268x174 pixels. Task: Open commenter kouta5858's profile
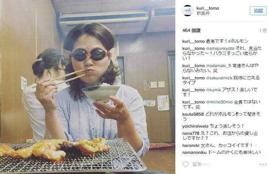(x=193, y=114)
